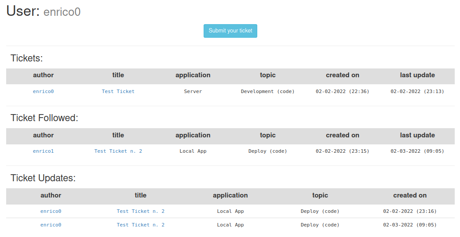
Task: Select last update 02-03-2022 (09:05) in Ticket Followed
Action: click(x=417, y=151)
